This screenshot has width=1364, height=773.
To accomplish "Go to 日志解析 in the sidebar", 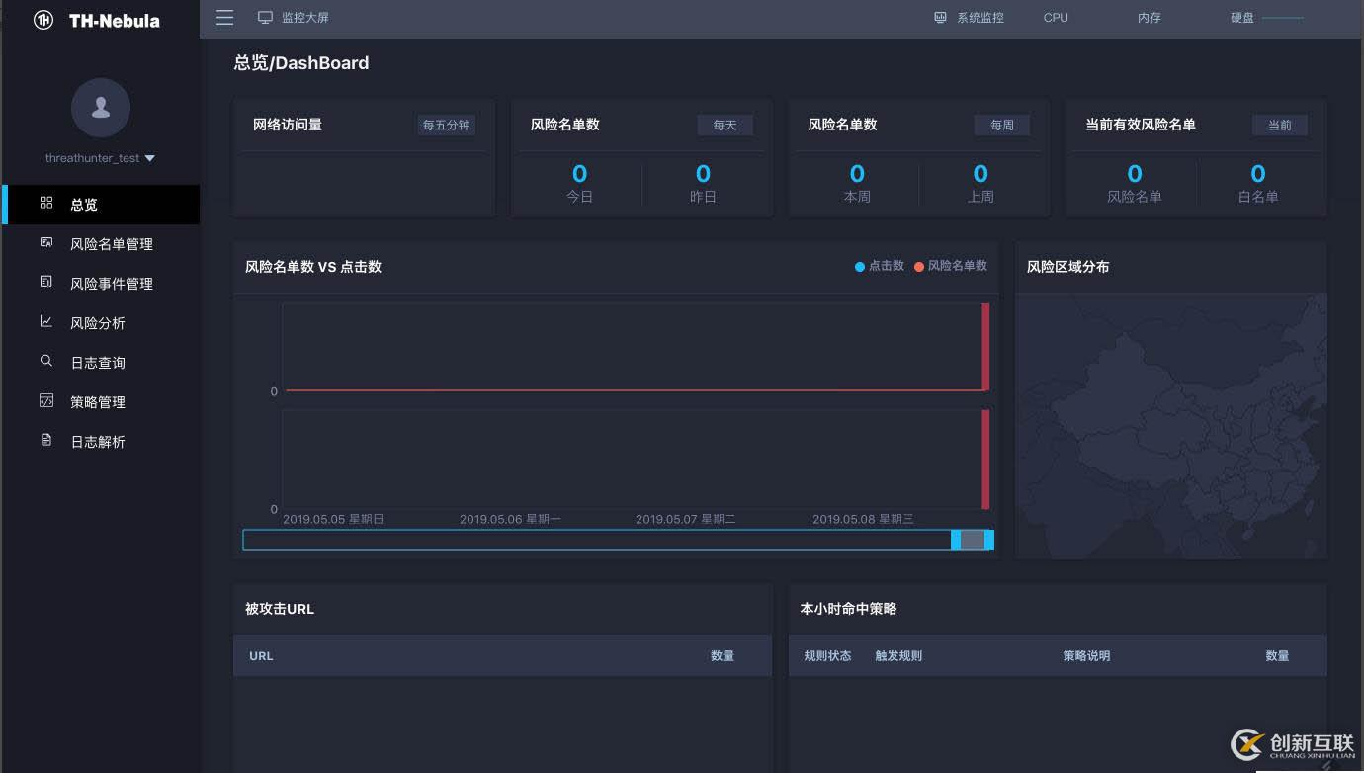I will pyautogui.click(x=98, y=442).
